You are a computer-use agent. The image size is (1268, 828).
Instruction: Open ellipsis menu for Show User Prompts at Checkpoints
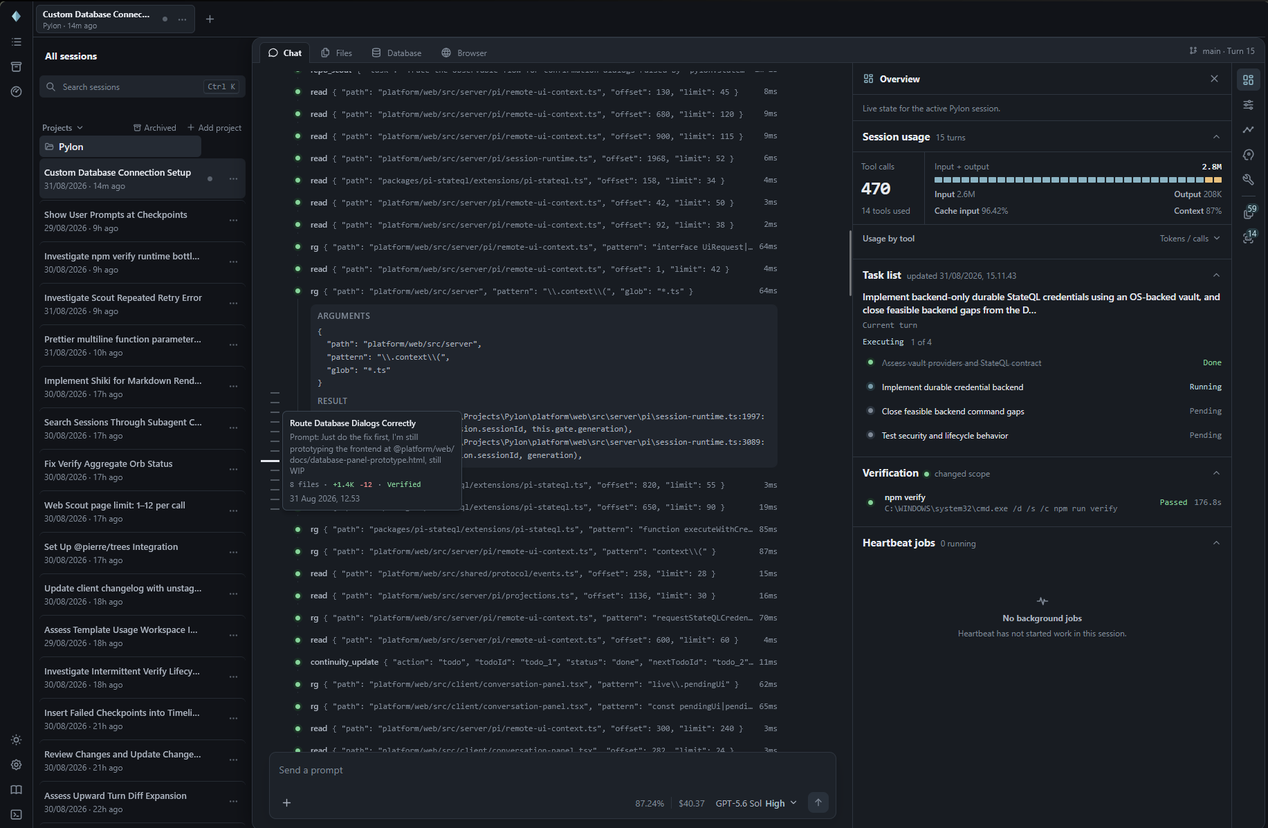[234, 221]
